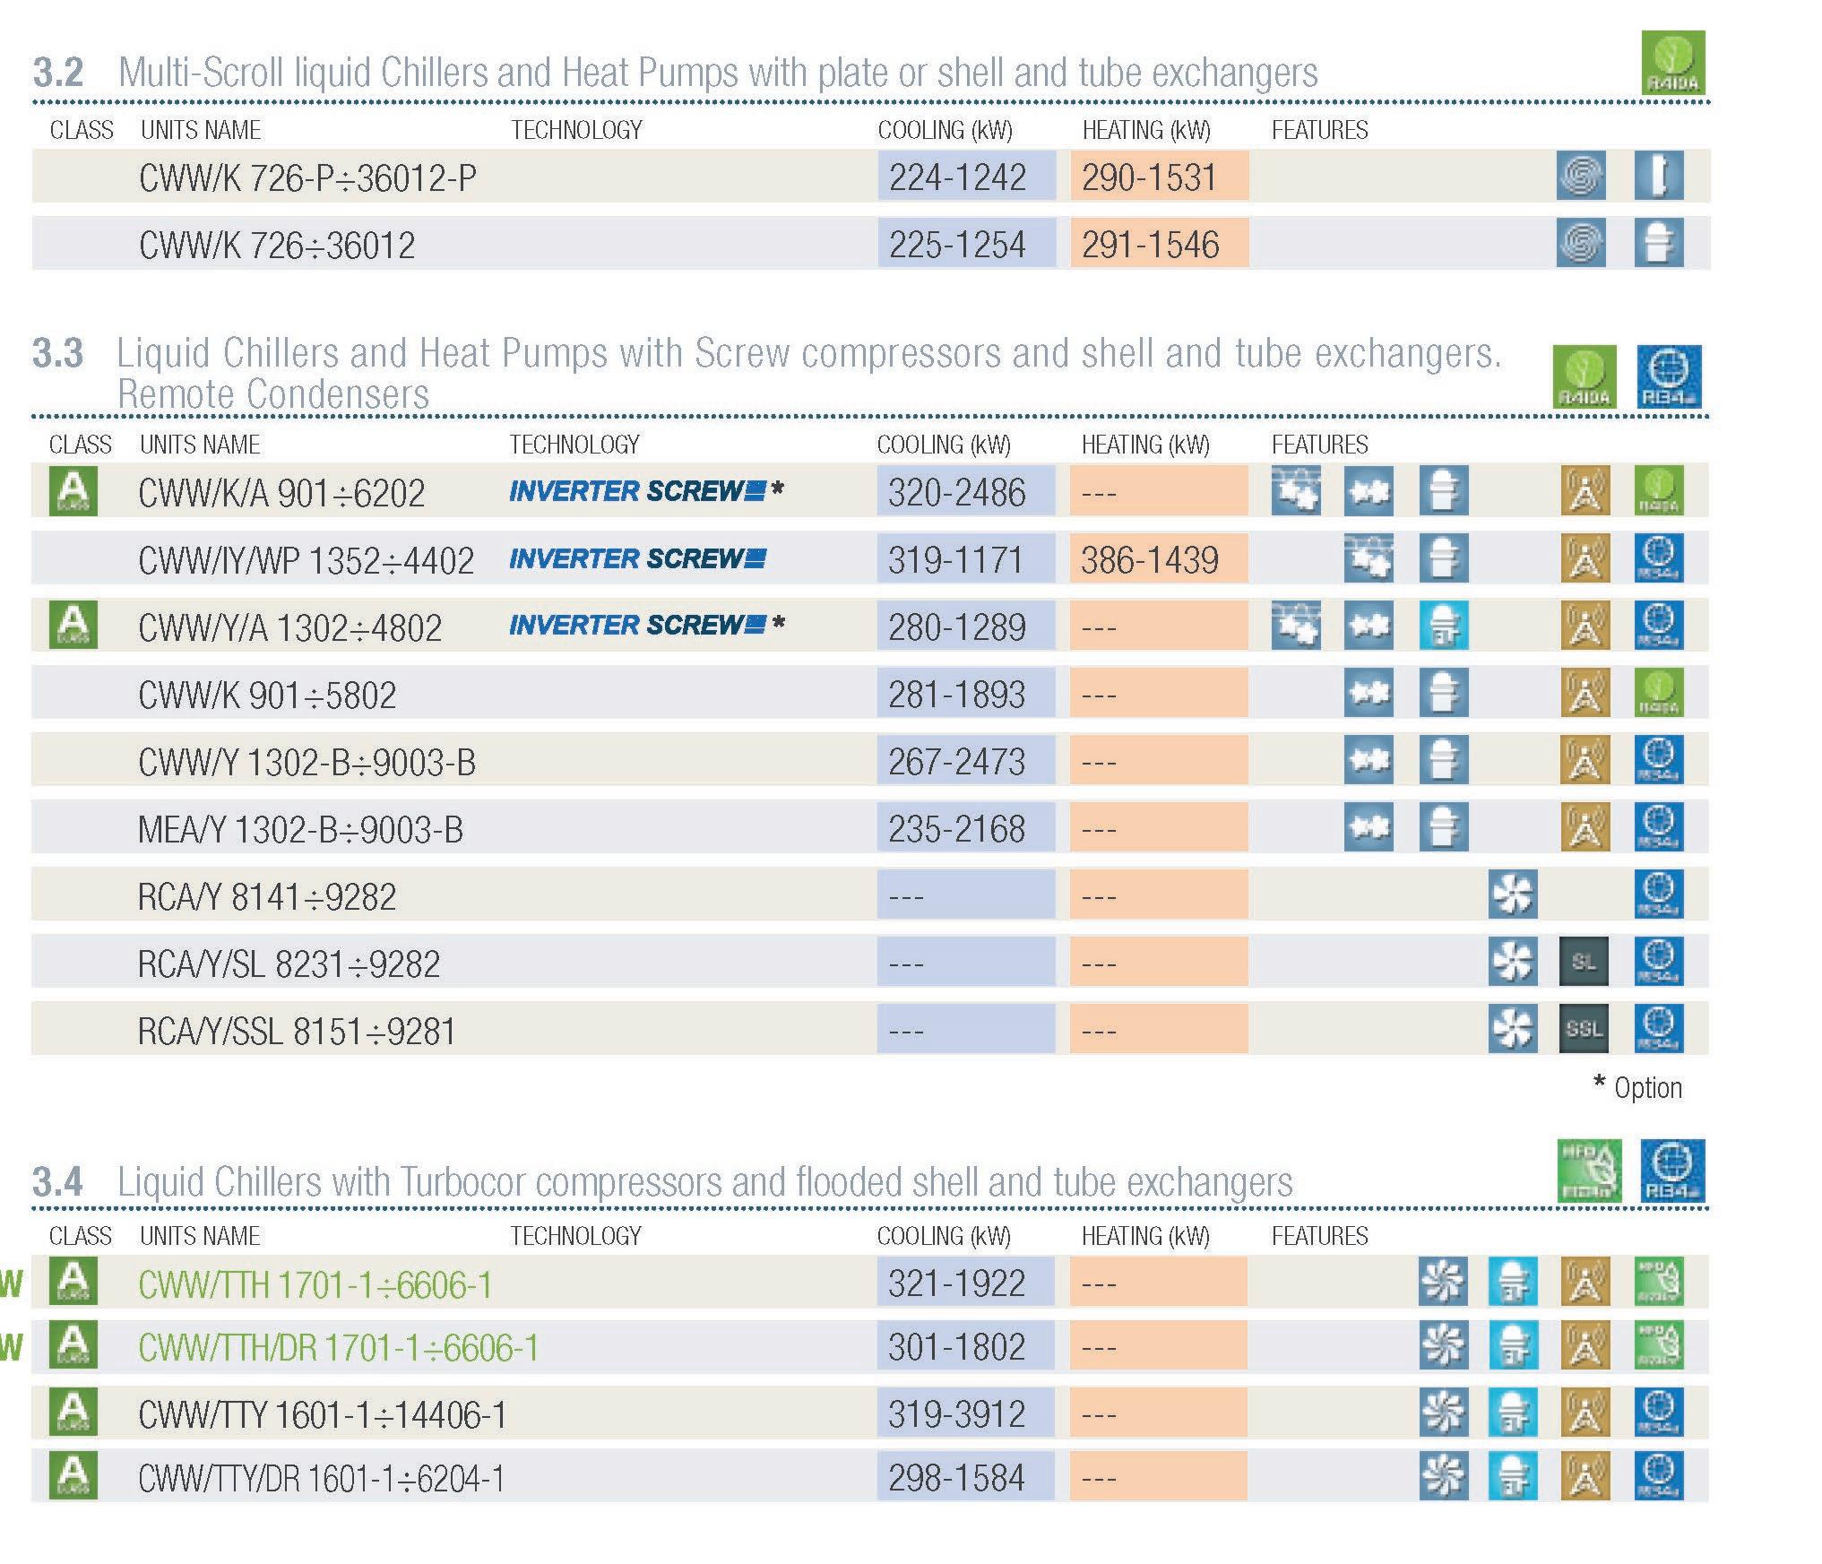The height and width of the screenshot is (1564, 1822).
Task: Select unit name CWW/TTH/DR 1701-1÷6606-1
Action: point(338,1348)
